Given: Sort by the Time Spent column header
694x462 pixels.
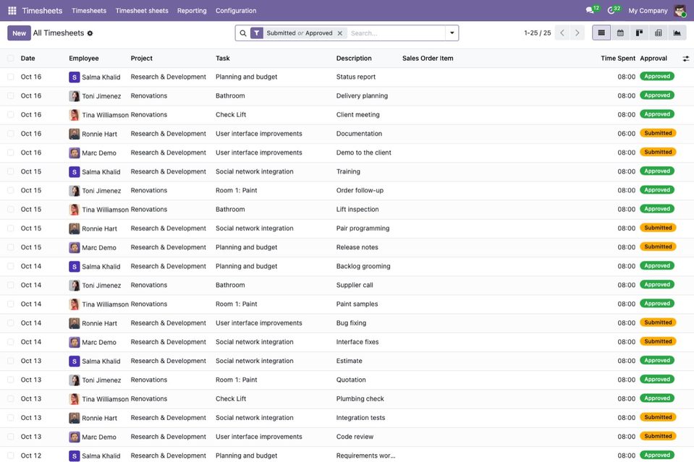Looking at the screenshot, I should [x=618, y=59].
